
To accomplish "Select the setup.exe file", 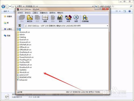I will (22, 80).
